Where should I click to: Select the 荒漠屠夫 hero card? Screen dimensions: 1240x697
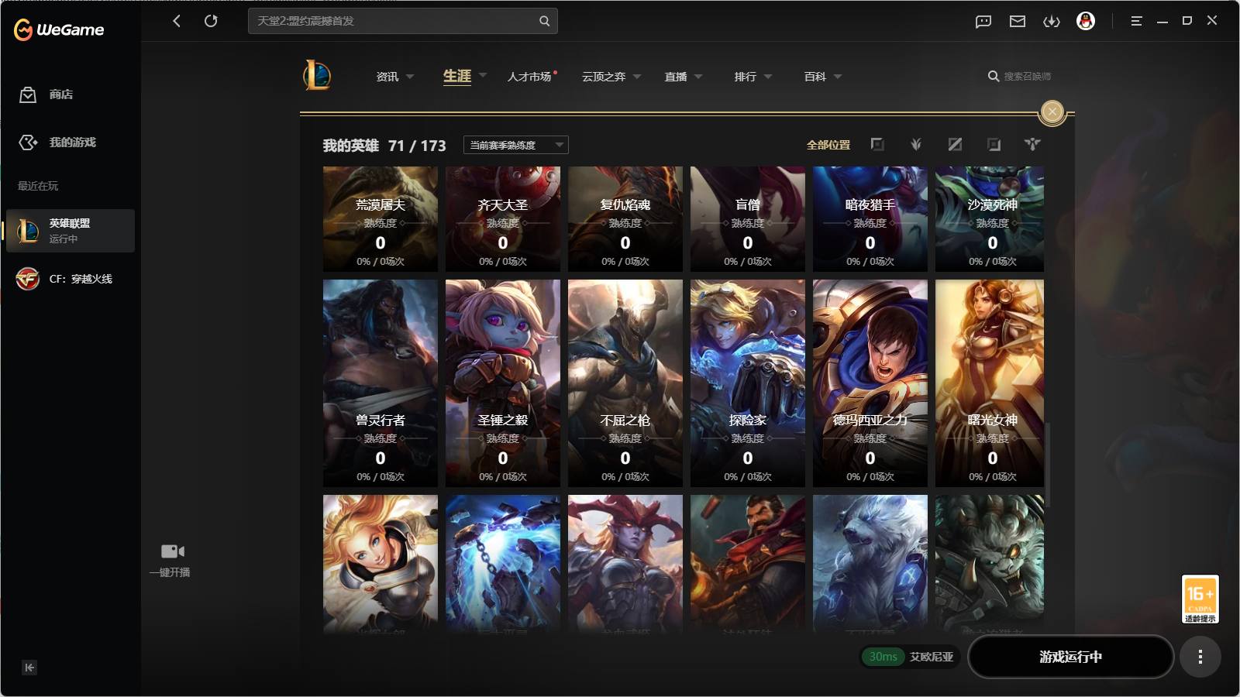tap(381, 219)
